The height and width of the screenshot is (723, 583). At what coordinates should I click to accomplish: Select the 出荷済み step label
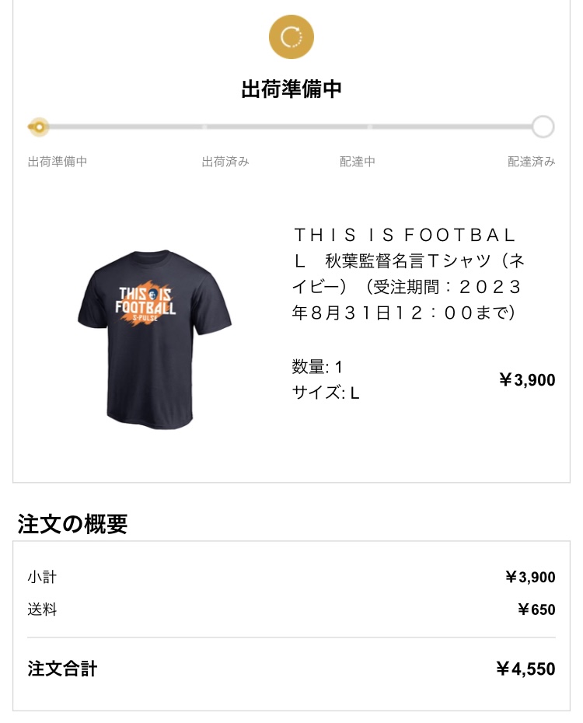point(225,162)
